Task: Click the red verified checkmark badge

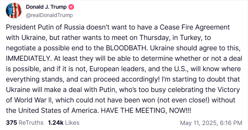Action: (x=71, y=7)
